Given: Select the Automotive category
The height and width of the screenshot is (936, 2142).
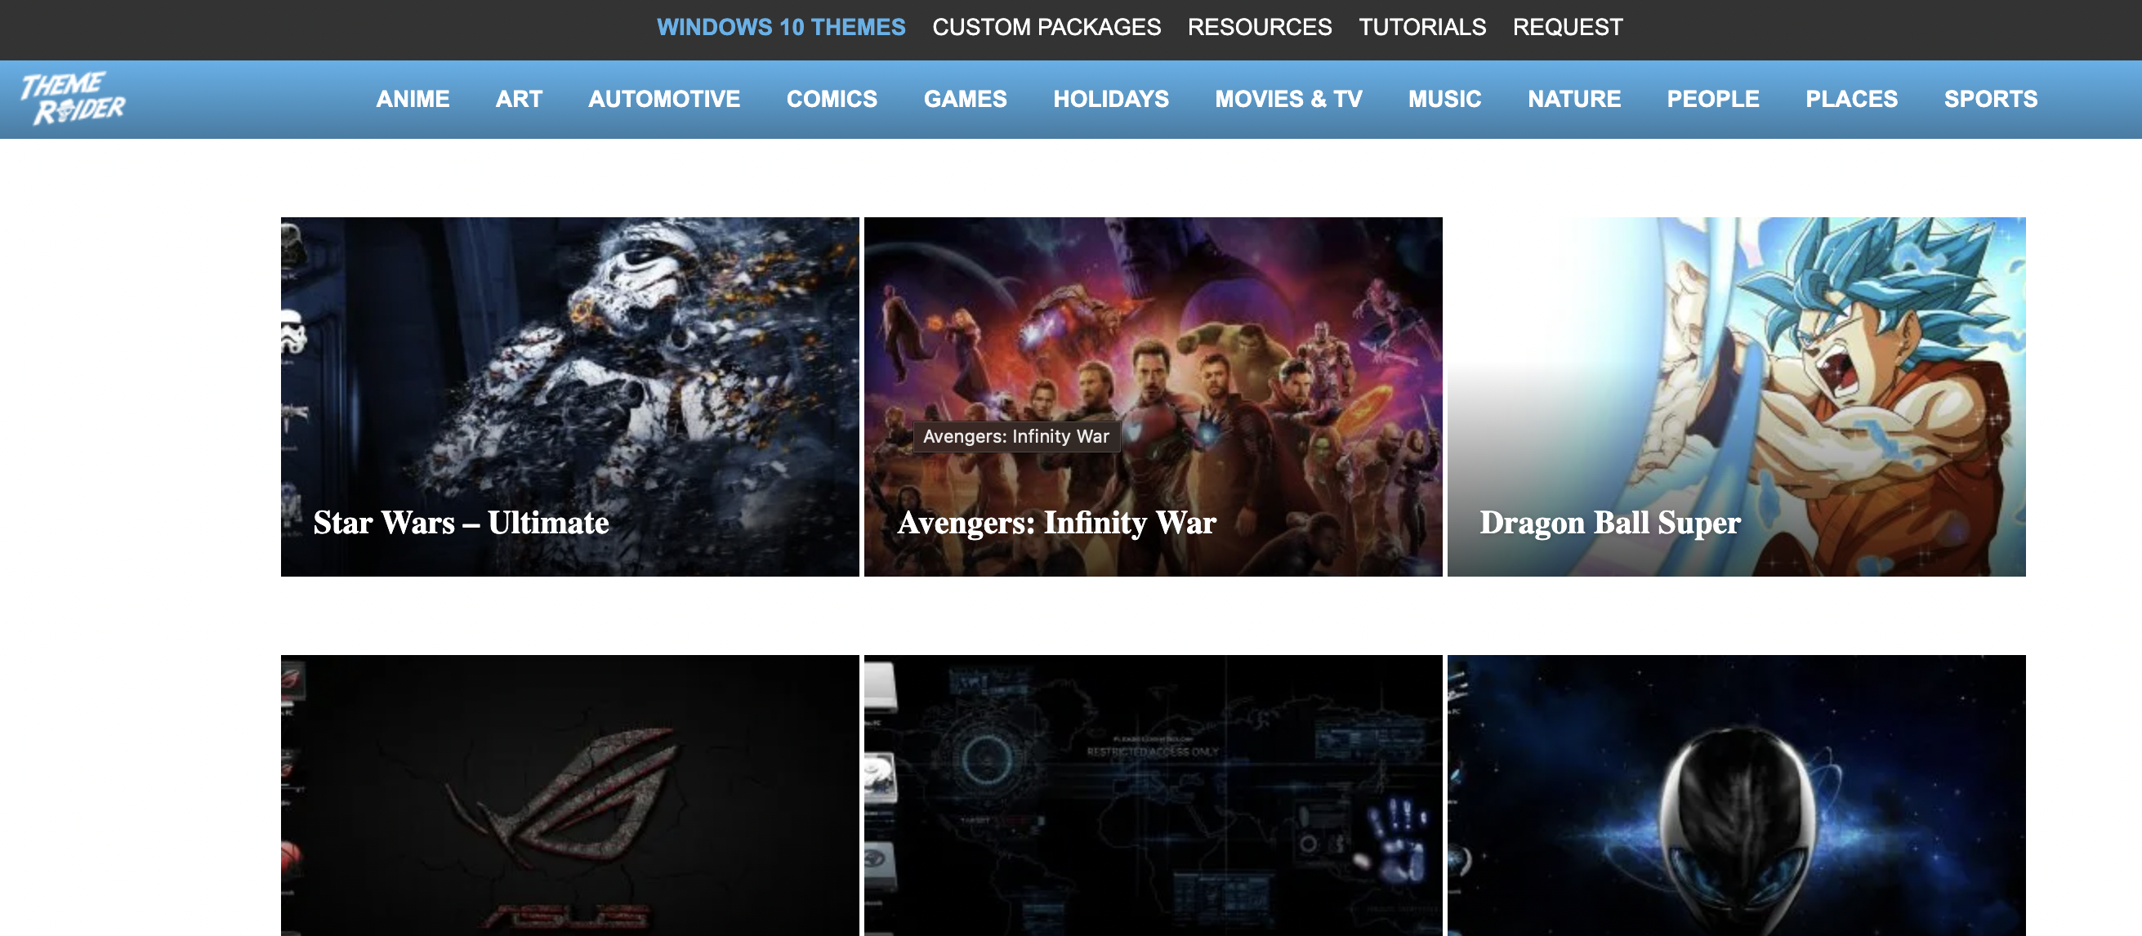Looking at the screenshot, I should click(664, 99).
